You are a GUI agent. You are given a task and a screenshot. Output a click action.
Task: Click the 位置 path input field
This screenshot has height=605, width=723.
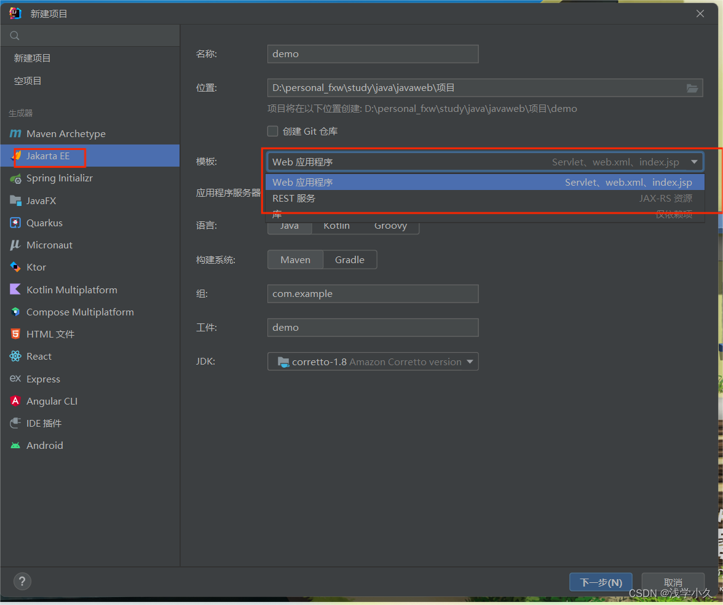click(485, 87)
